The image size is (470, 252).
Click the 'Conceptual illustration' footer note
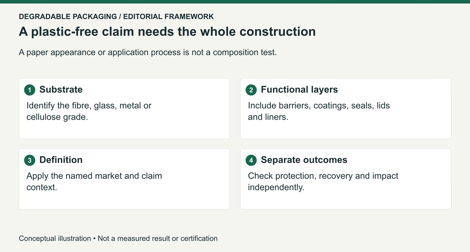tap(118, 239)
